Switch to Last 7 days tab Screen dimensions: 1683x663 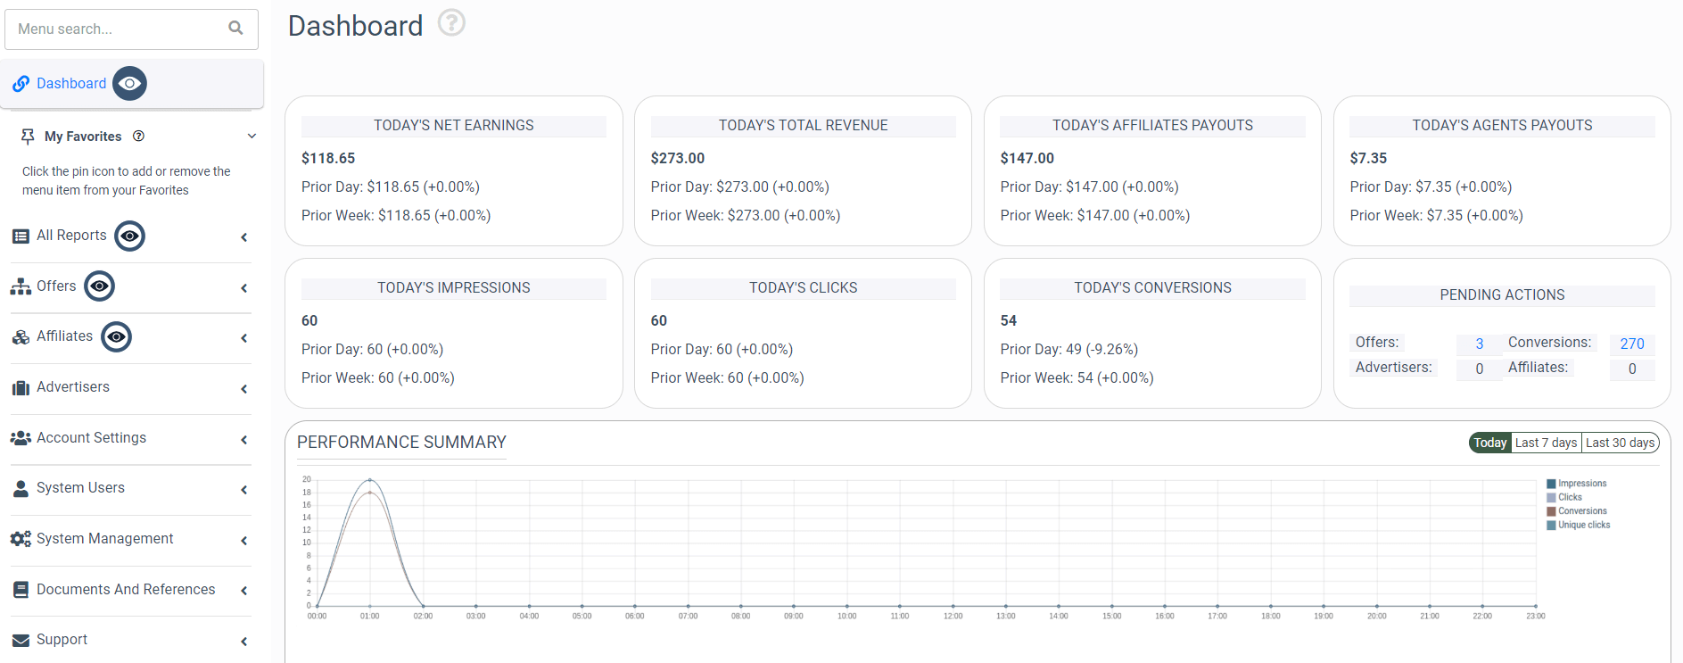click(1547, 443)
